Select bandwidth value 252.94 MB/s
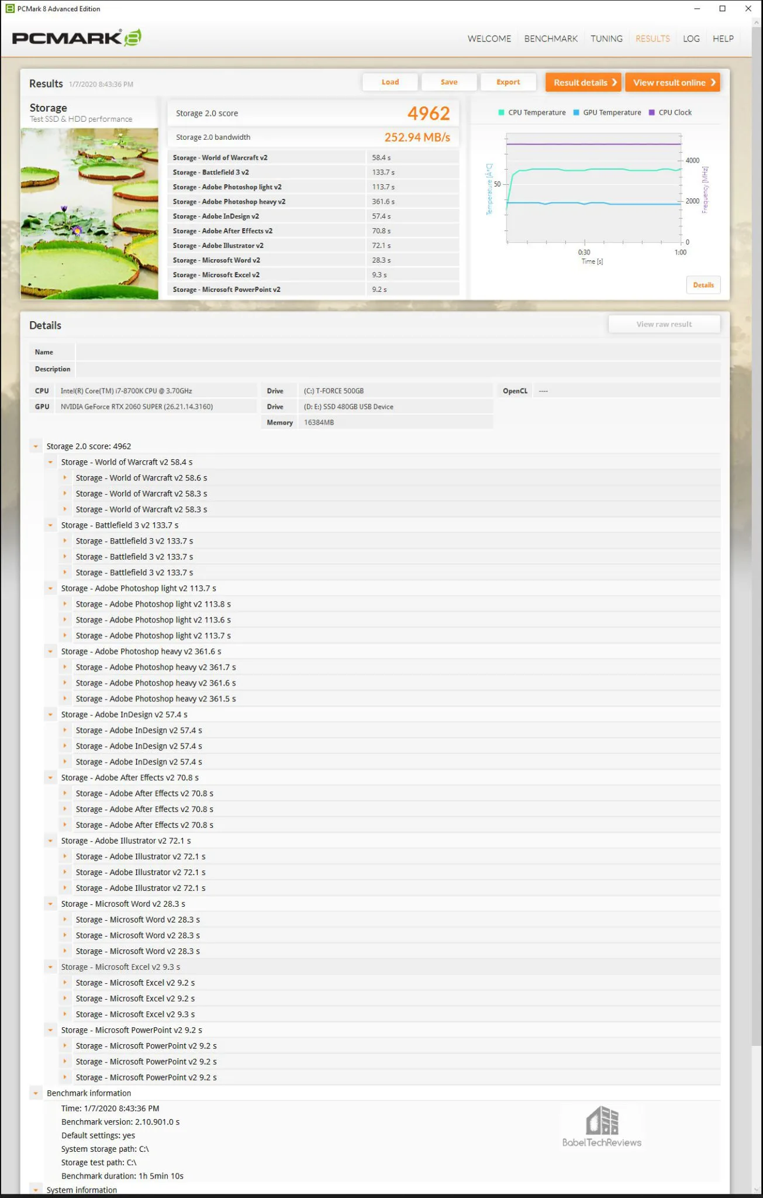 (417, 137)
